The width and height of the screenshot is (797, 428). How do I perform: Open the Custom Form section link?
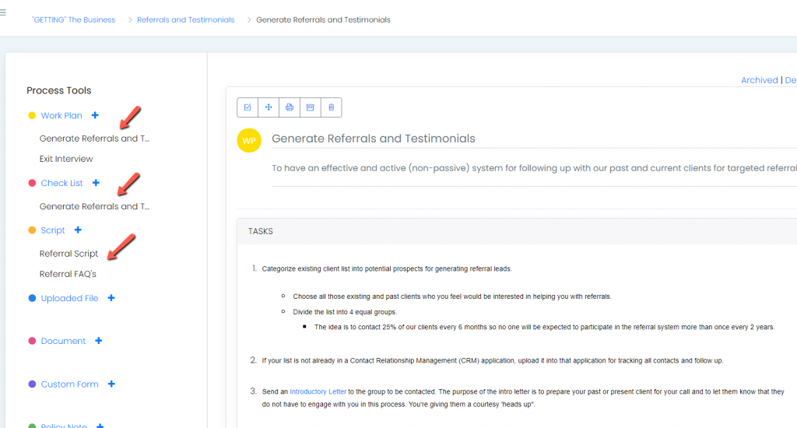pos(69,384)
